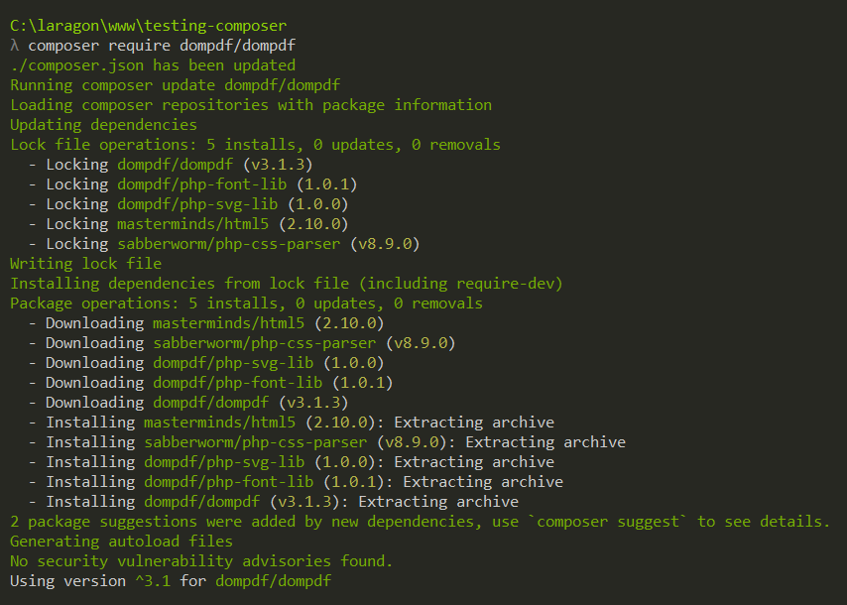Click the 'Package operations' summary line
Screen dimensions: 847x605
point(246,303)
